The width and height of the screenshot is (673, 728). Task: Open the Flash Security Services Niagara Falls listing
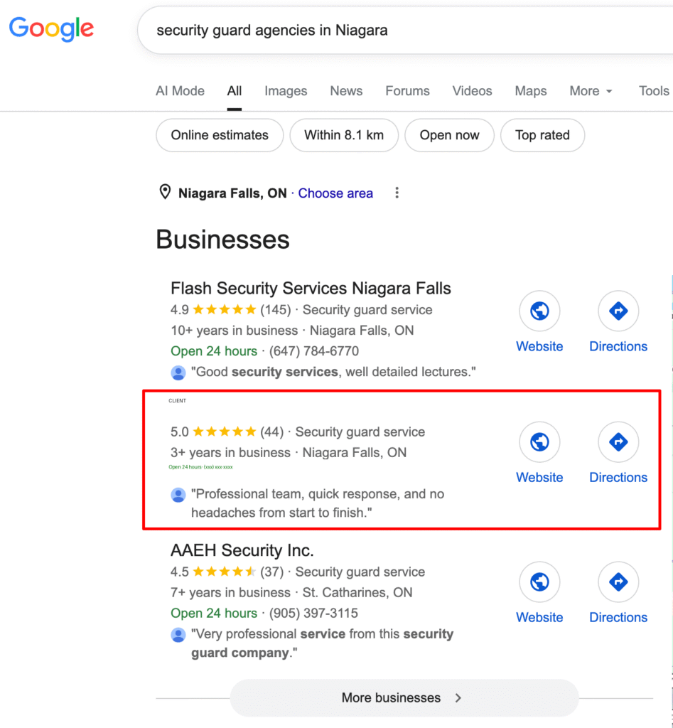[x=311, y=289]
